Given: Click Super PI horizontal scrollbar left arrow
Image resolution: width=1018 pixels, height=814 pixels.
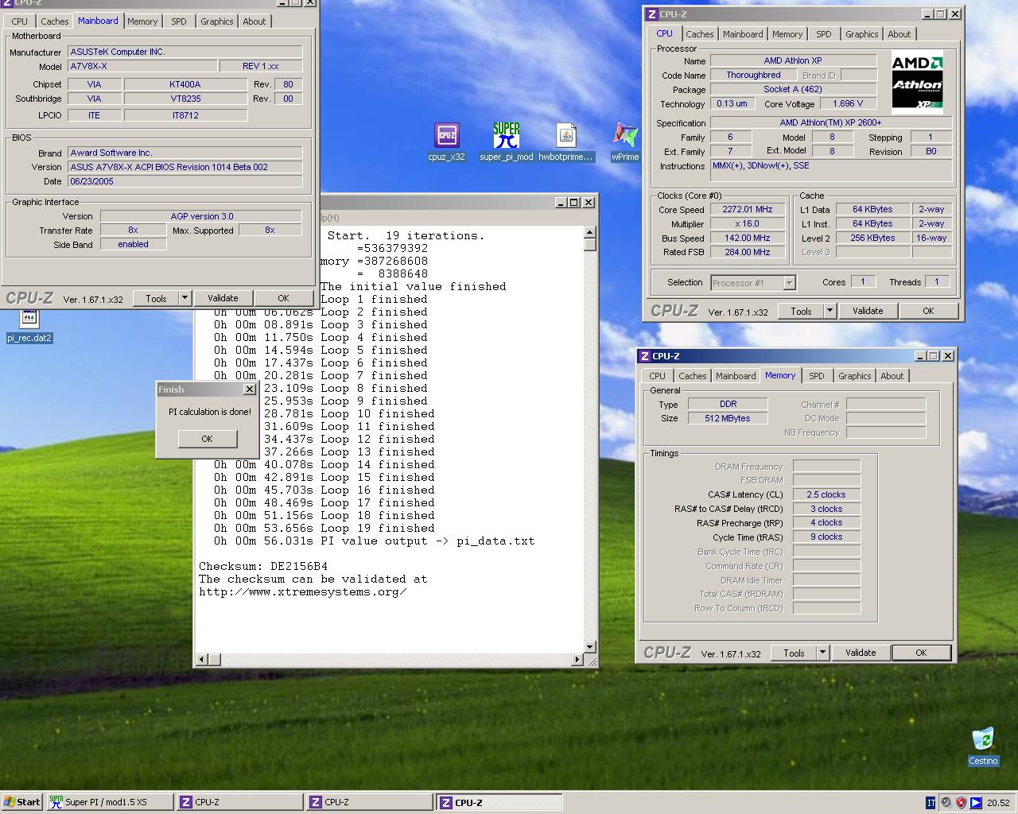Looking at the screenshot, I should 202,659.
